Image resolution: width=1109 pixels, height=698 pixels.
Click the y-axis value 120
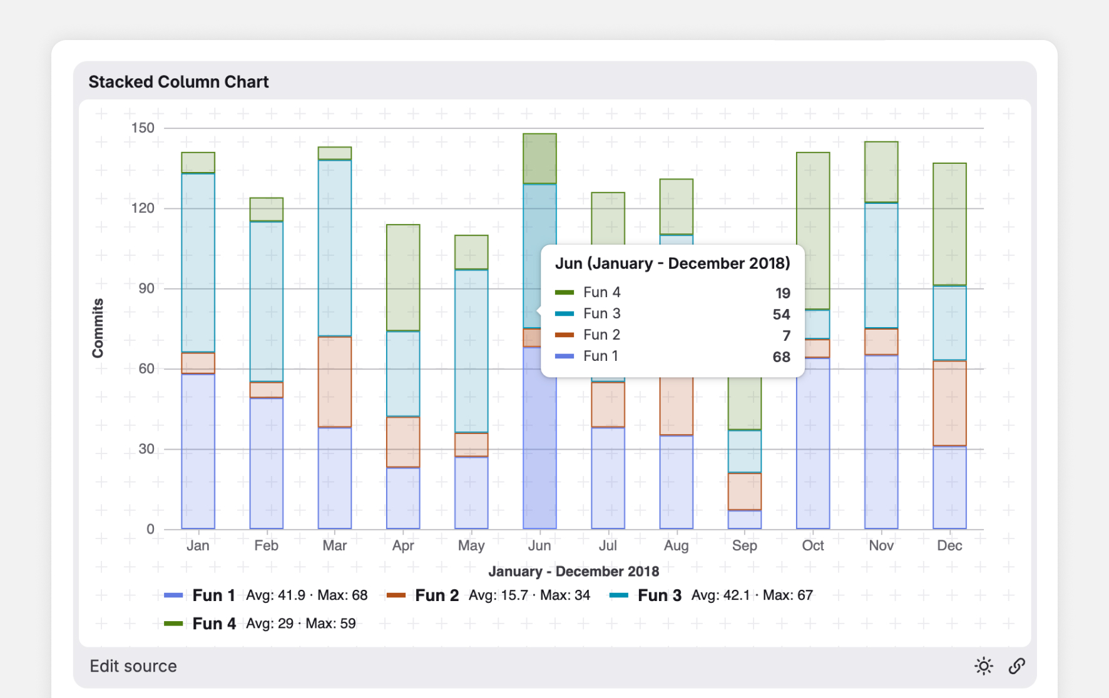point(143,208)
